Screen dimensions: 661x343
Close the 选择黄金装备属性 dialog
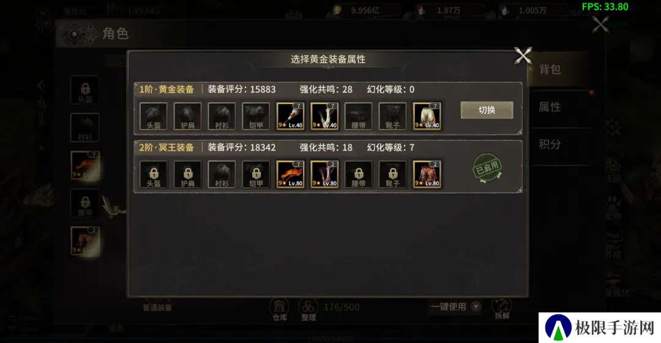point(523,56)
